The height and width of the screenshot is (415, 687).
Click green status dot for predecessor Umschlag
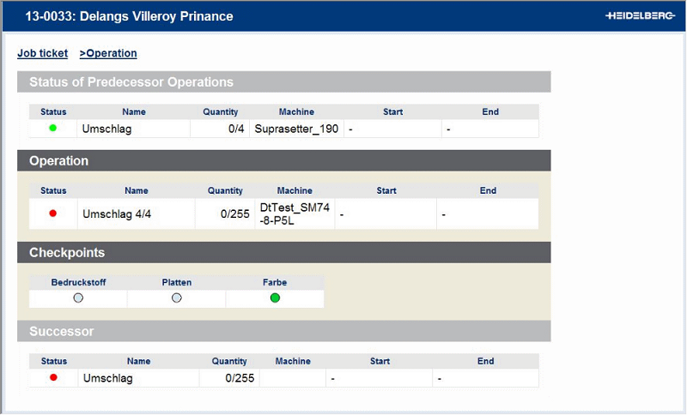click(52, 129)
